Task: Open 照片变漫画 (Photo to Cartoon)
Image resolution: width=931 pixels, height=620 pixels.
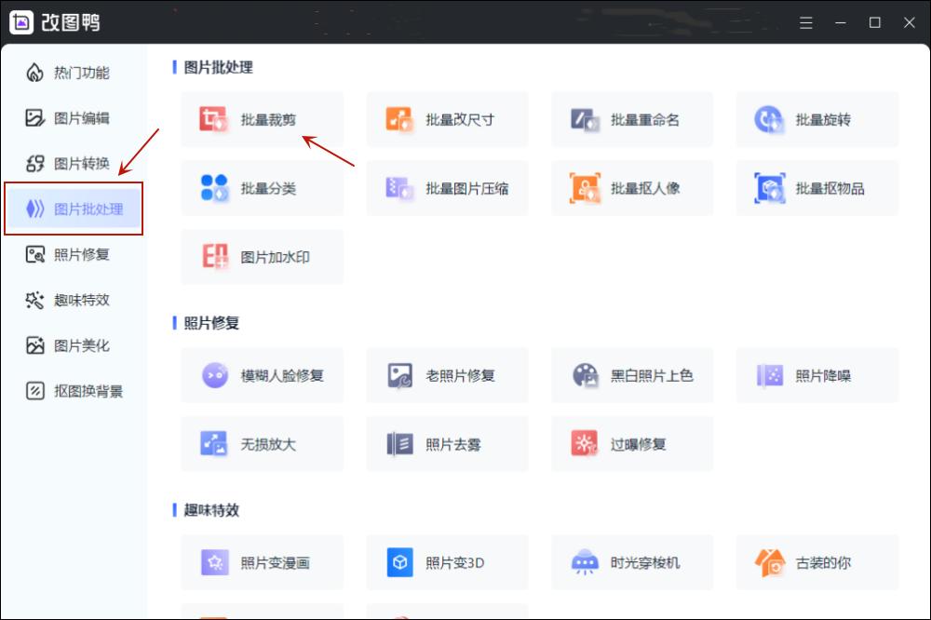Action: pos(262,562)
